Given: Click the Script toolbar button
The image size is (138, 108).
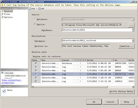Looking at the screenshot, I should click(32, 8).
